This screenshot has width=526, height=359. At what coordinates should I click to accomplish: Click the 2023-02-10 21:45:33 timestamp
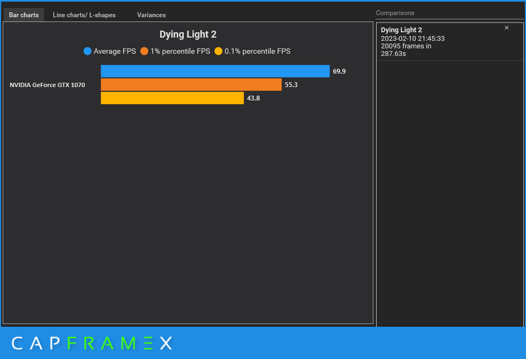[413, 39]
